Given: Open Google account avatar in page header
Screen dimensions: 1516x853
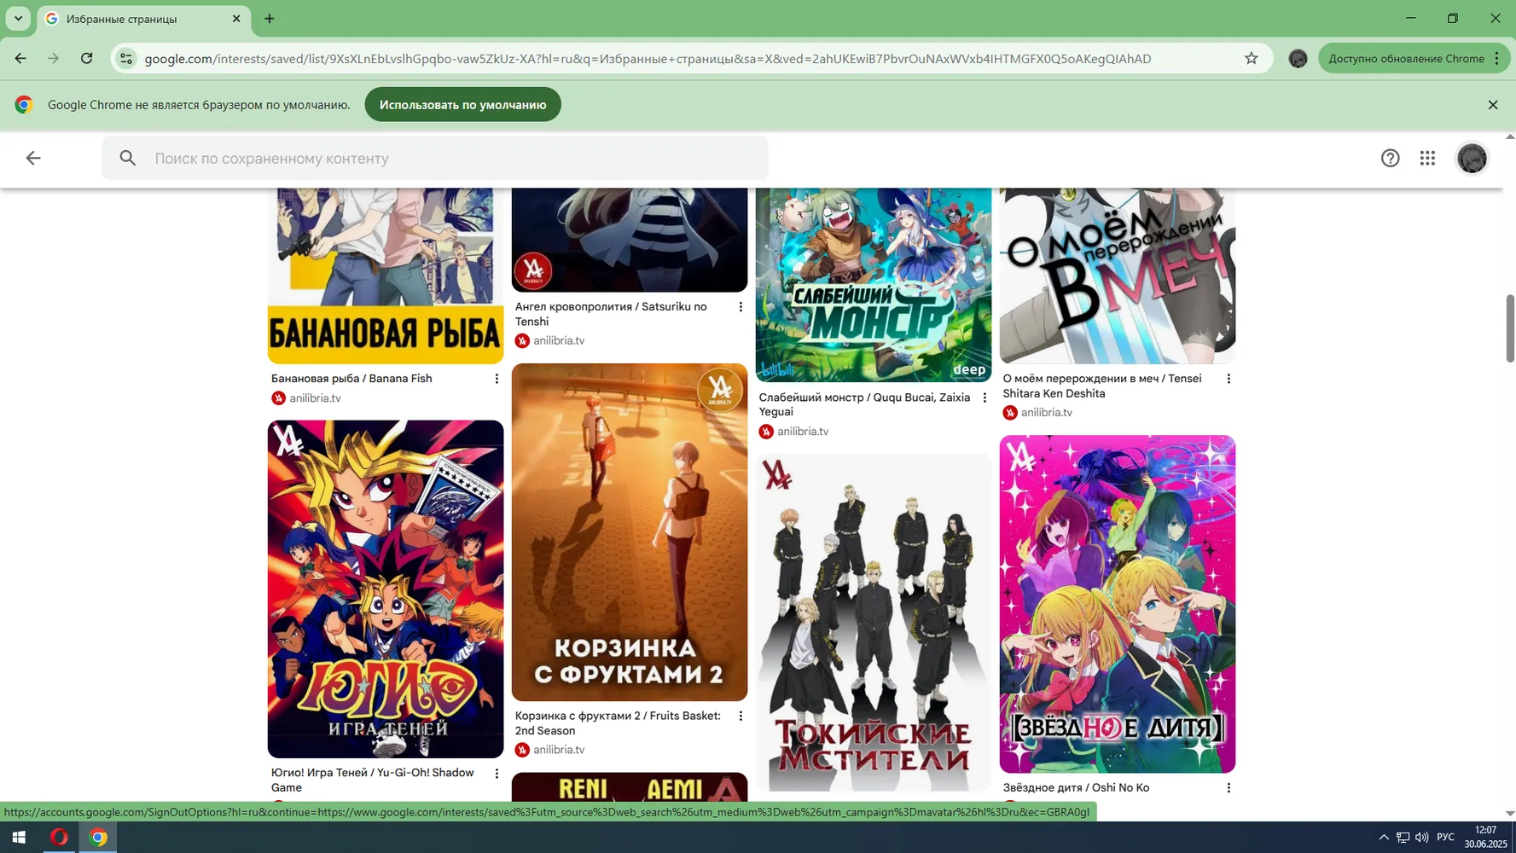Looking at the screenshot, I should 1472,158.
